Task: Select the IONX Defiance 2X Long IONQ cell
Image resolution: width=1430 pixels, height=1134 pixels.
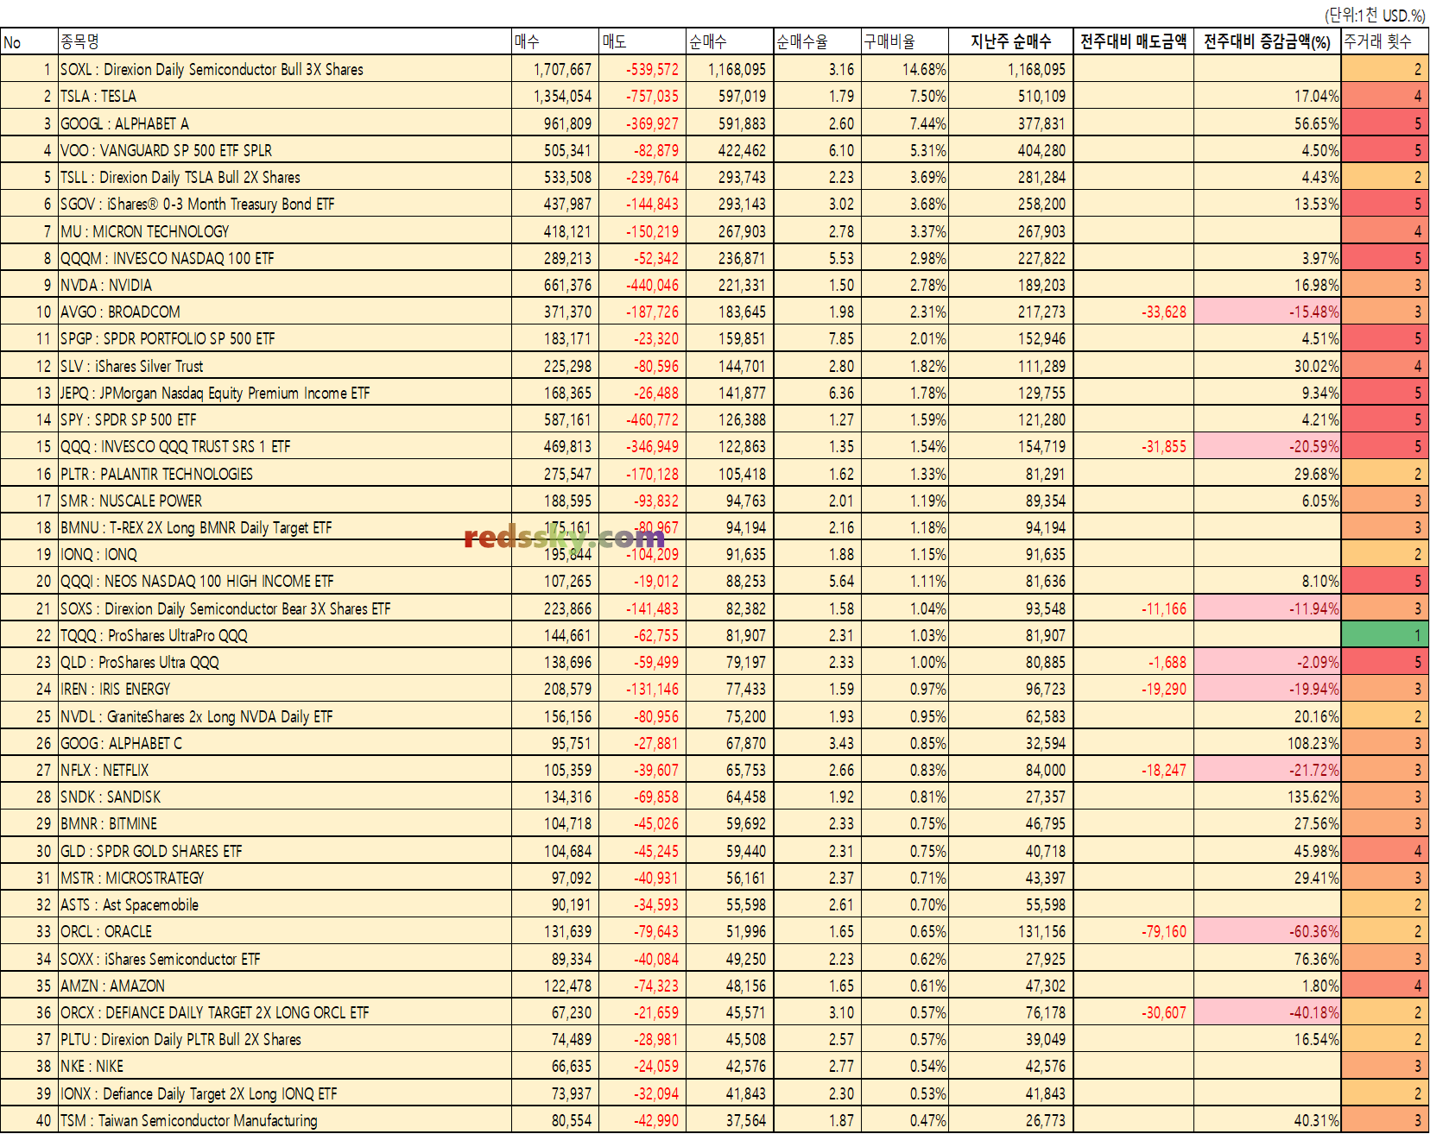Action: click(x=285, y=1093)
